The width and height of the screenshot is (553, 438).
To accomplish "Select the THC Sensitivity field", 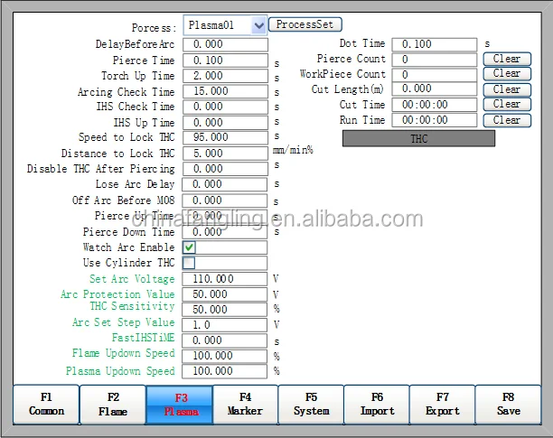I will point(225,310).
